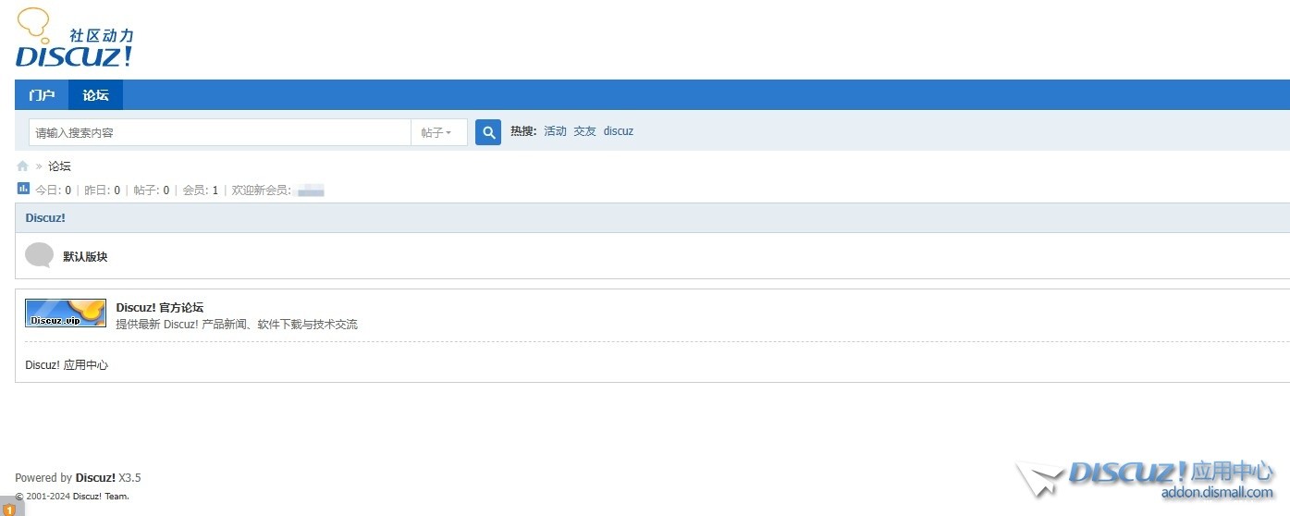Select the 论坛 navigation tab
Image resolution: width=1290 pixels, height=516 pixels.
[x=95, y=95]
